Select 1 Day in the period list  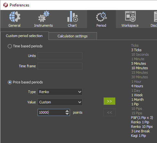coord(135,91)
